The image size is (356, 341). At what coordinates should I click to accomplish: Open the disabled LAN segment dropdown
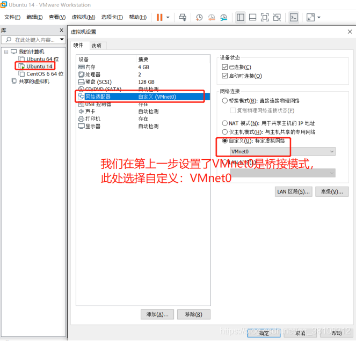pos(282,173)
